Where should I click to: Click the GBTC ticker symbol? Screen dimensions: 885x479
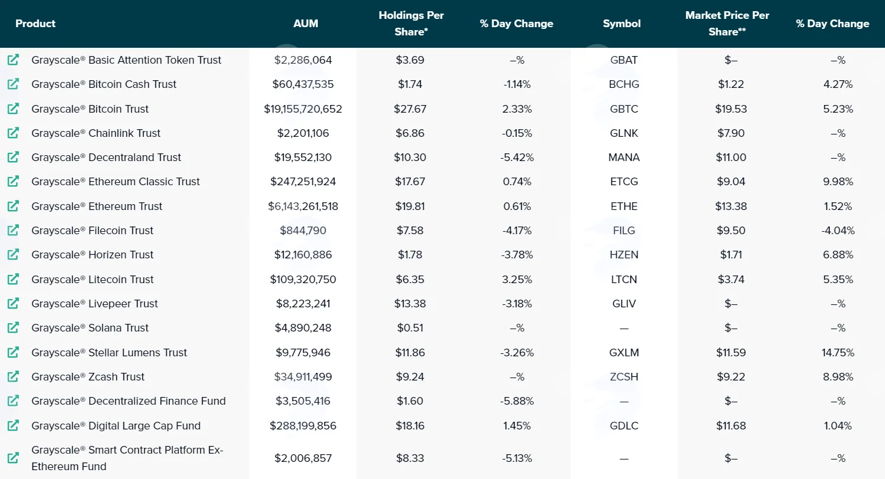pos(624,109)
